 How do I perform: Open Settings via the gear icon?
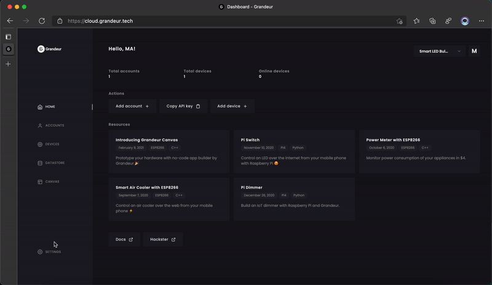41,252
